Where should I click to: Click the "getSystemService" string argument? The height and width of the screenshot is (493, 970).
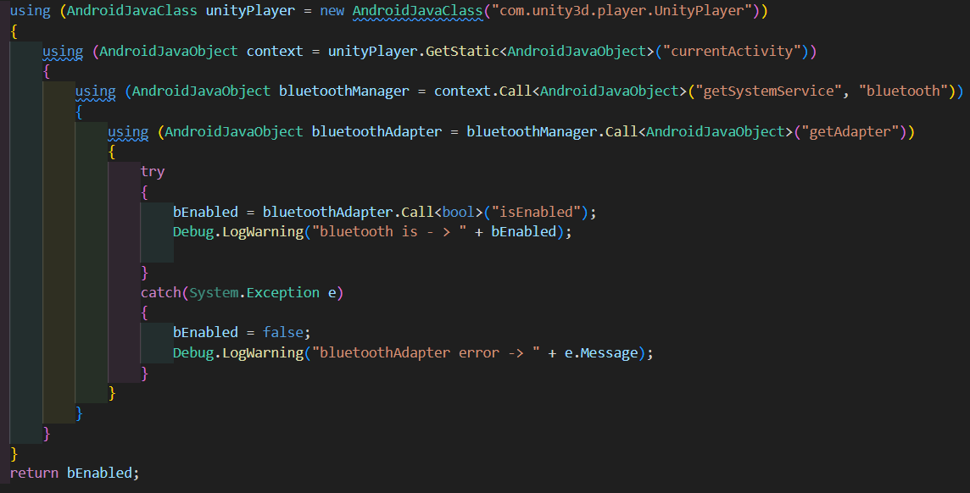(768, 91)
